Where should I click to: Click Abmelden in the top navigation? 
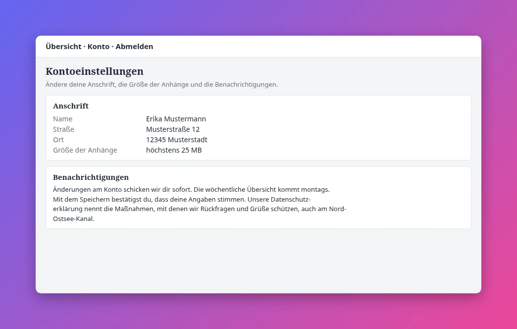coord(134,47)
